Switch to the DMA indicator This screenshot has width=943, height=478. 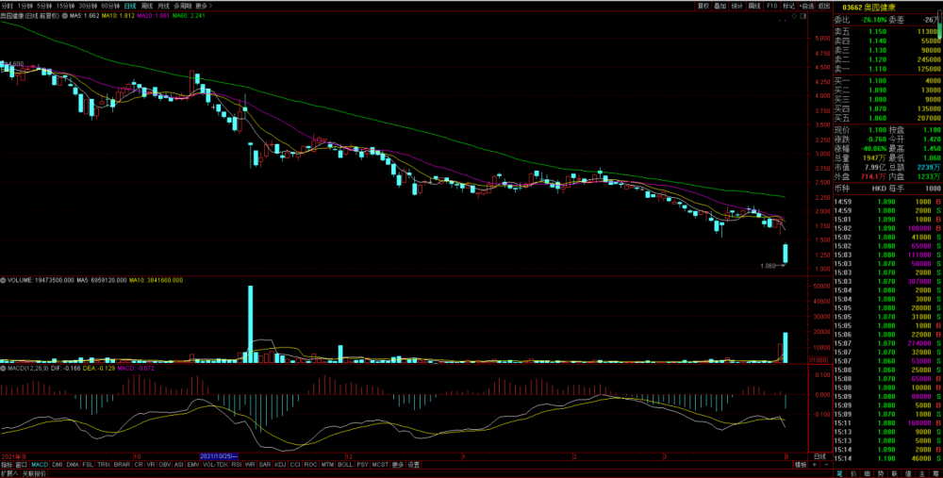click(73, 465)
